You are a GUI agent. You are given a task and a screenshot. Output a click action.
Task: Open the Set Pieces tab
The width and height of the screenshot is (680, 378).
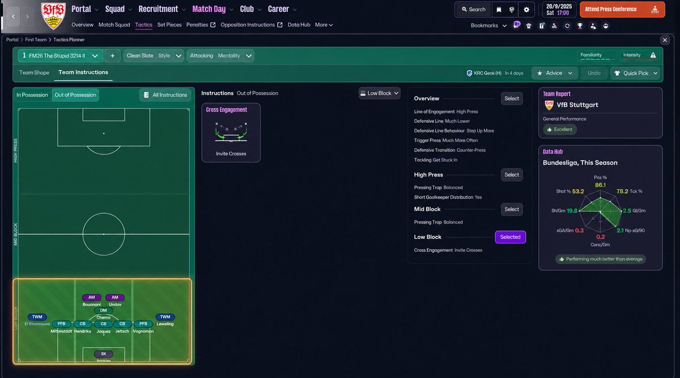(169, 25)
